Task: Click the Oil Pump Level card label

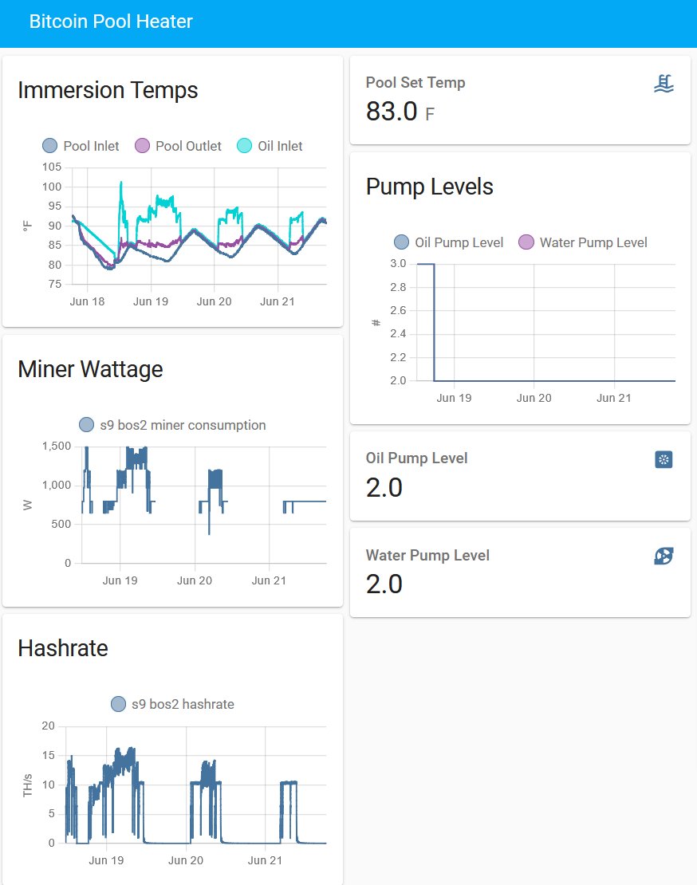Action: (x=416, y=458)
